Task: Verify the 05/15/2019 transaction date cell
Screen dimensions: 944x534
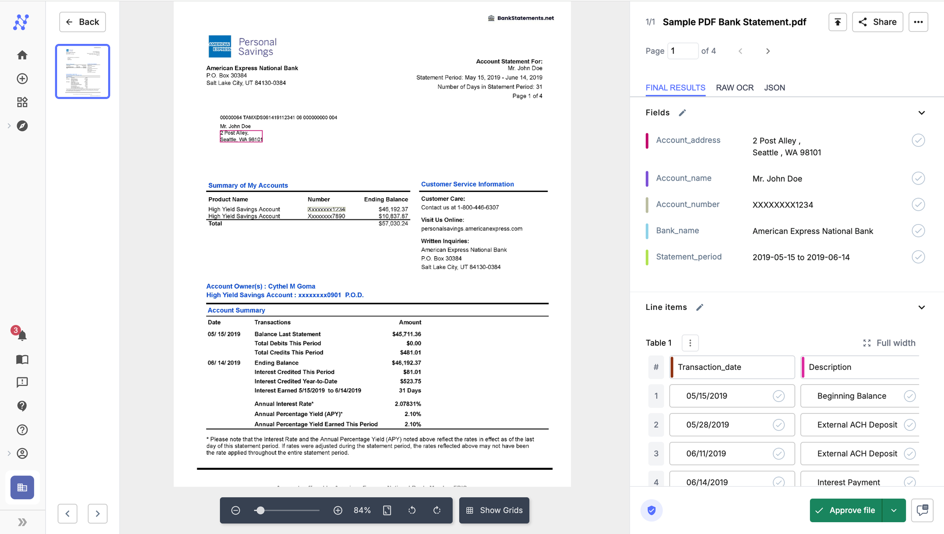Action: tap(778, 396)
